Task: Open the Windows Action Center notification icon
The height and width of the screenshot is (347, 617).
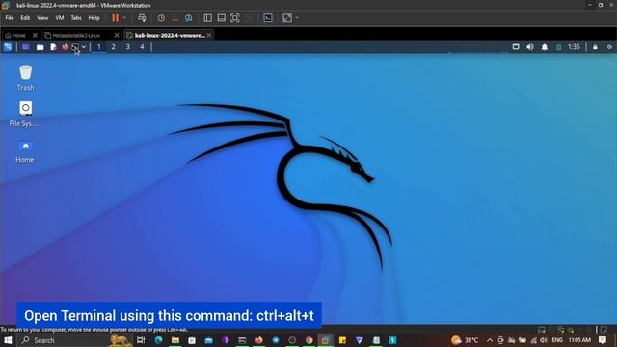Action: click(603, 340)
